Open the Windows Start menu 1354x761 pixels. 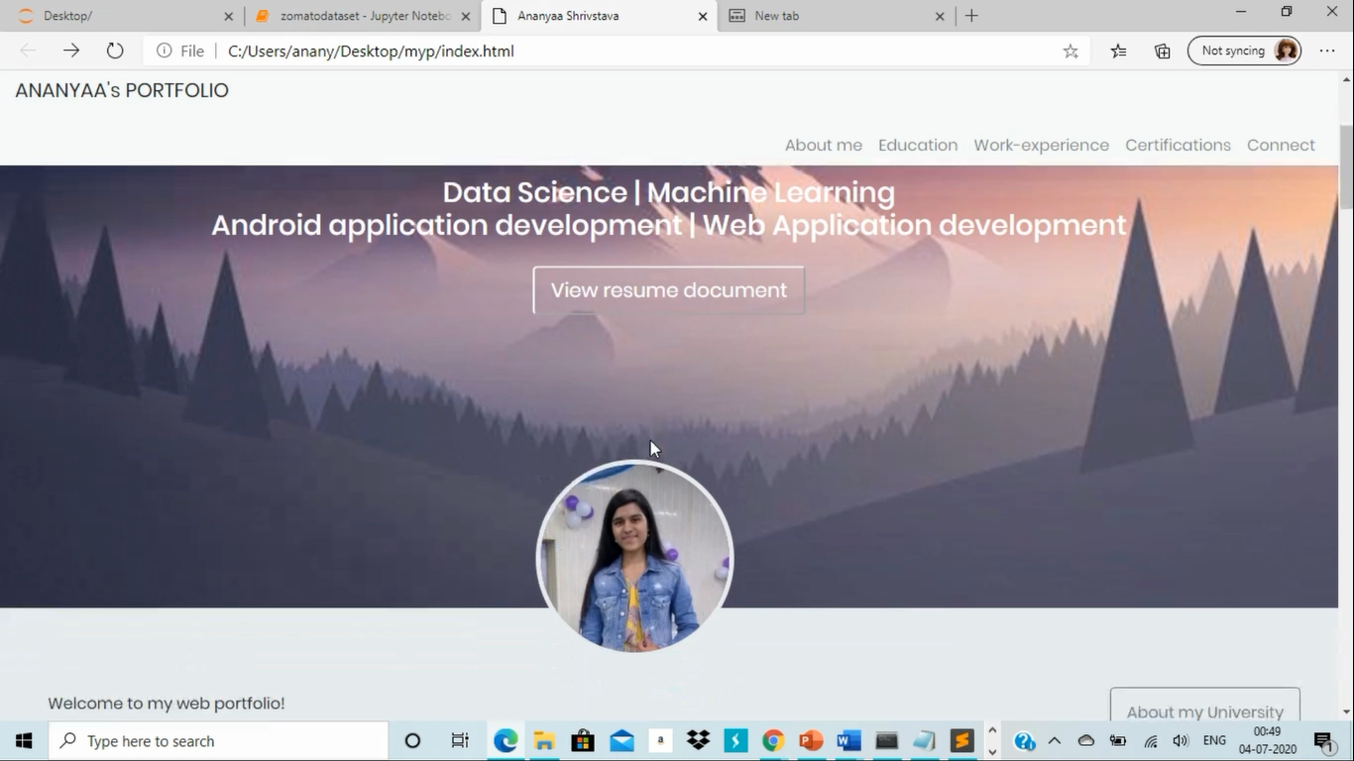[x=24, y=741]
